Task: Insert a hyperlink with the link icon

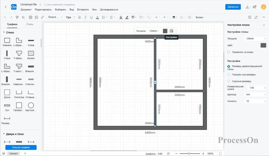Action: [43, 17]
